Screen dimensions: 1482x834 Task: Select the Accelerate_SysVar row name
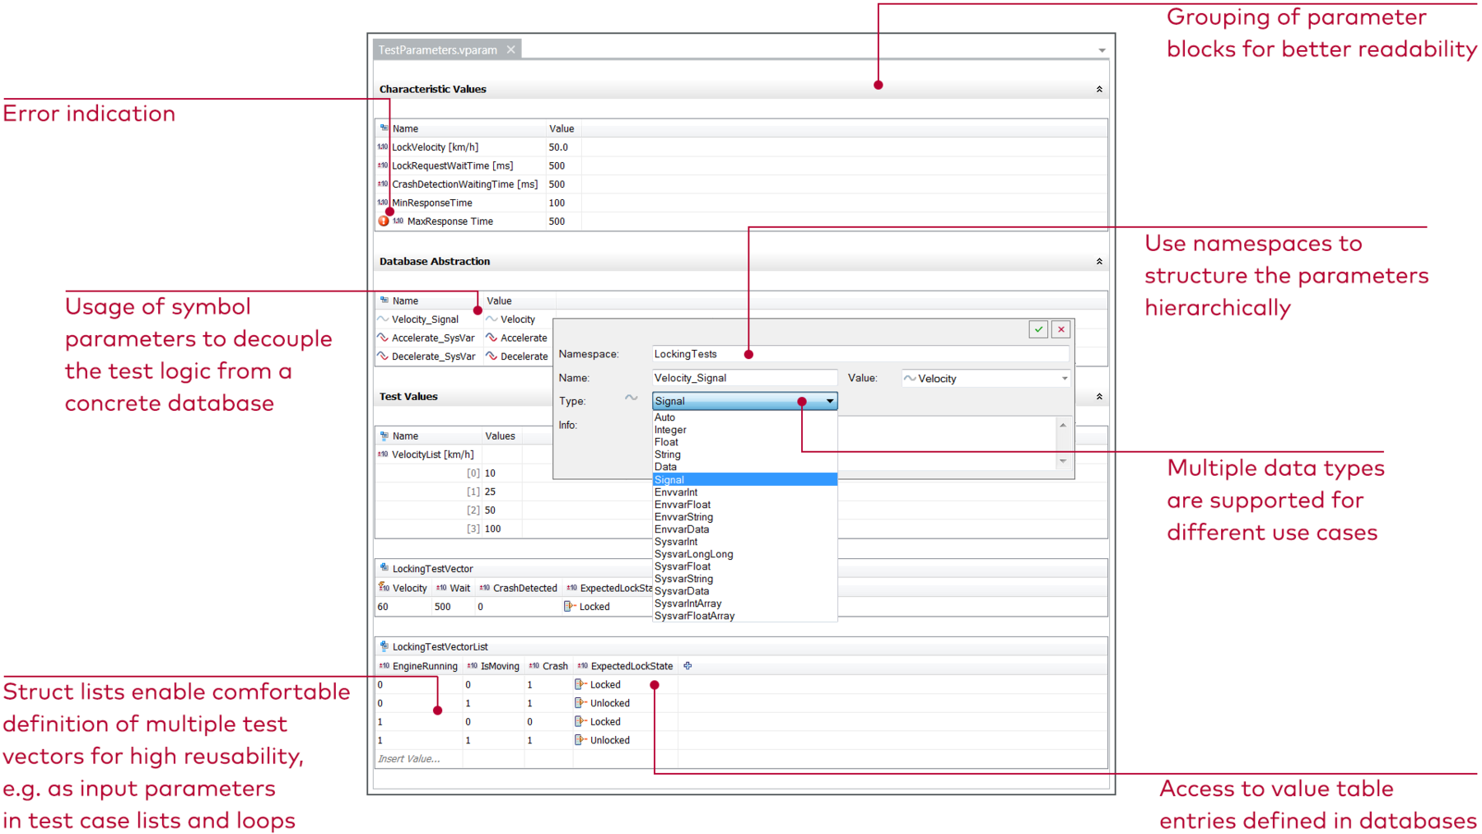433,338
